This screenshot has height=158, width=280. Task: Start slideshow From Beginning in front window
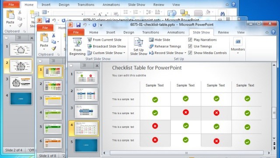pos(77,47)
